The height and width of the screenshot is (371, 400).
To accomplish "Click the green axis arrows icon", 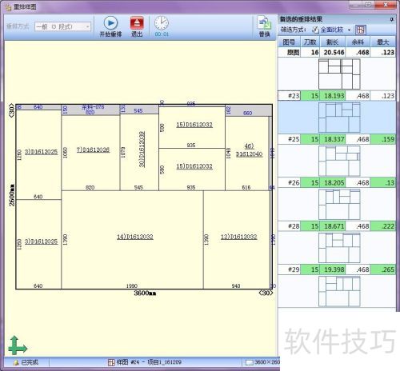I will 18,345.
